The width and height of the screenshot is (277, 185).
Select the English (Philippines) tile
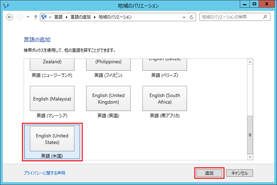point(108,64)
